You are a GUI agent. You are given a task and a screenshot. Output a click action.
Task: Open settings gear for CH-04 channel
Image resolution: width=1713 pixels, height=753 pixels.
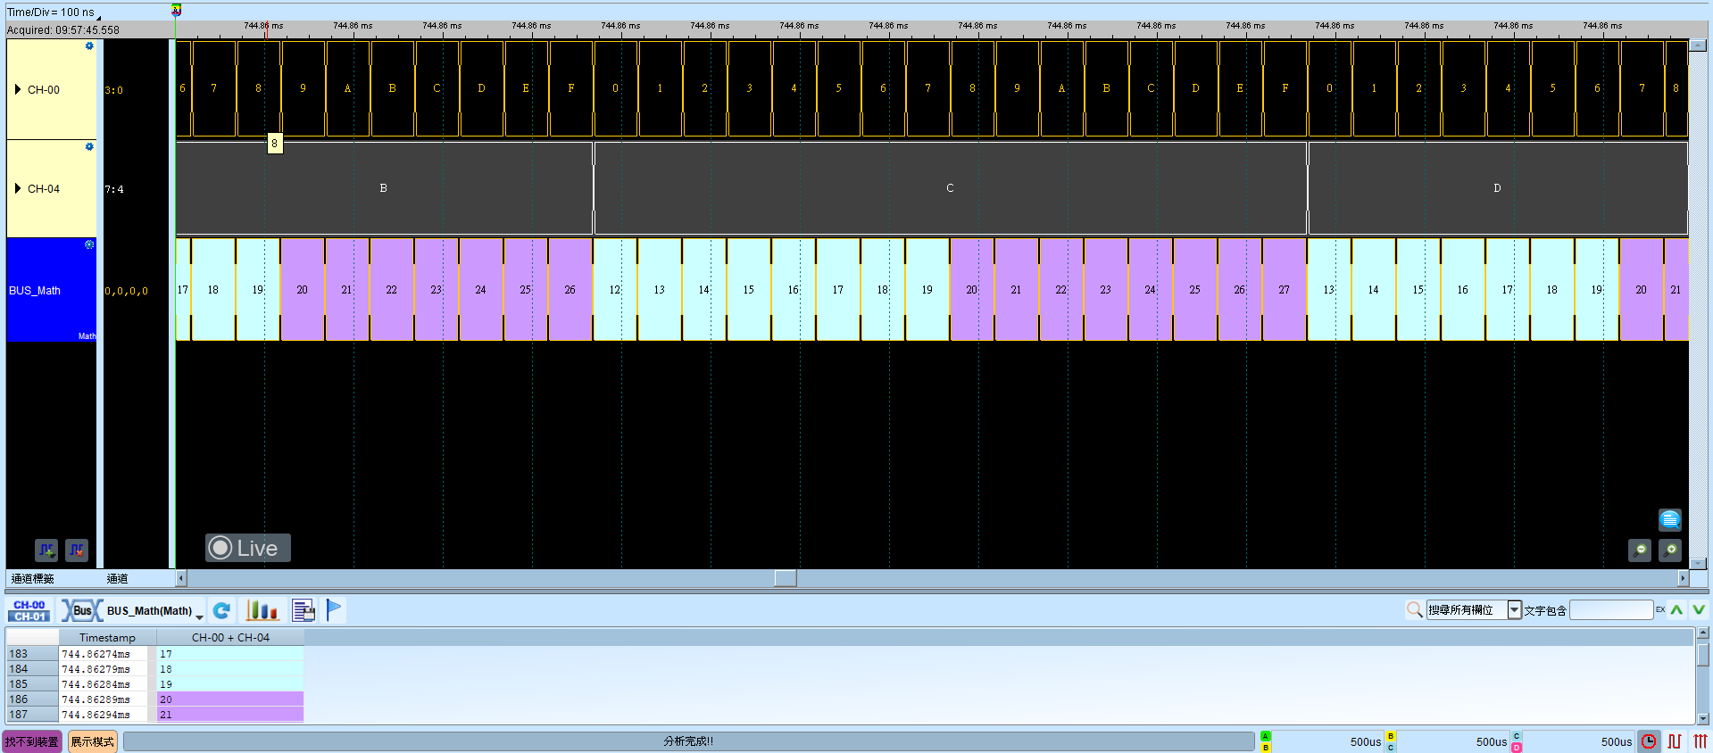pos(89,146)
